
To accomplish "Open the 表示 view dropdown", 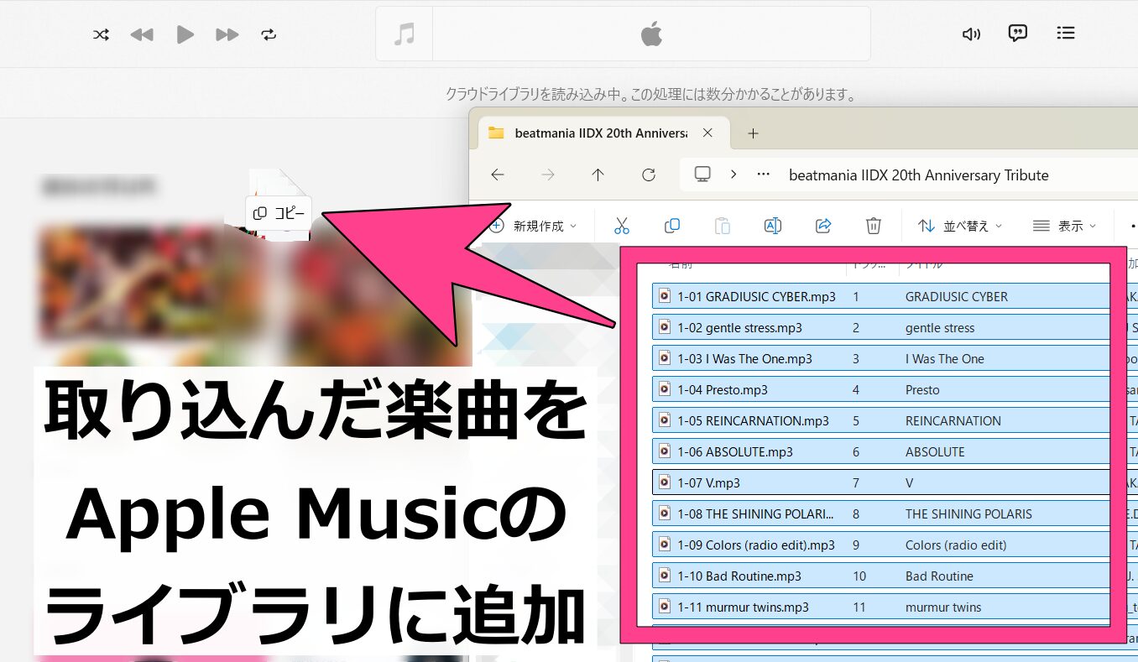I will tap(1065, 226).
